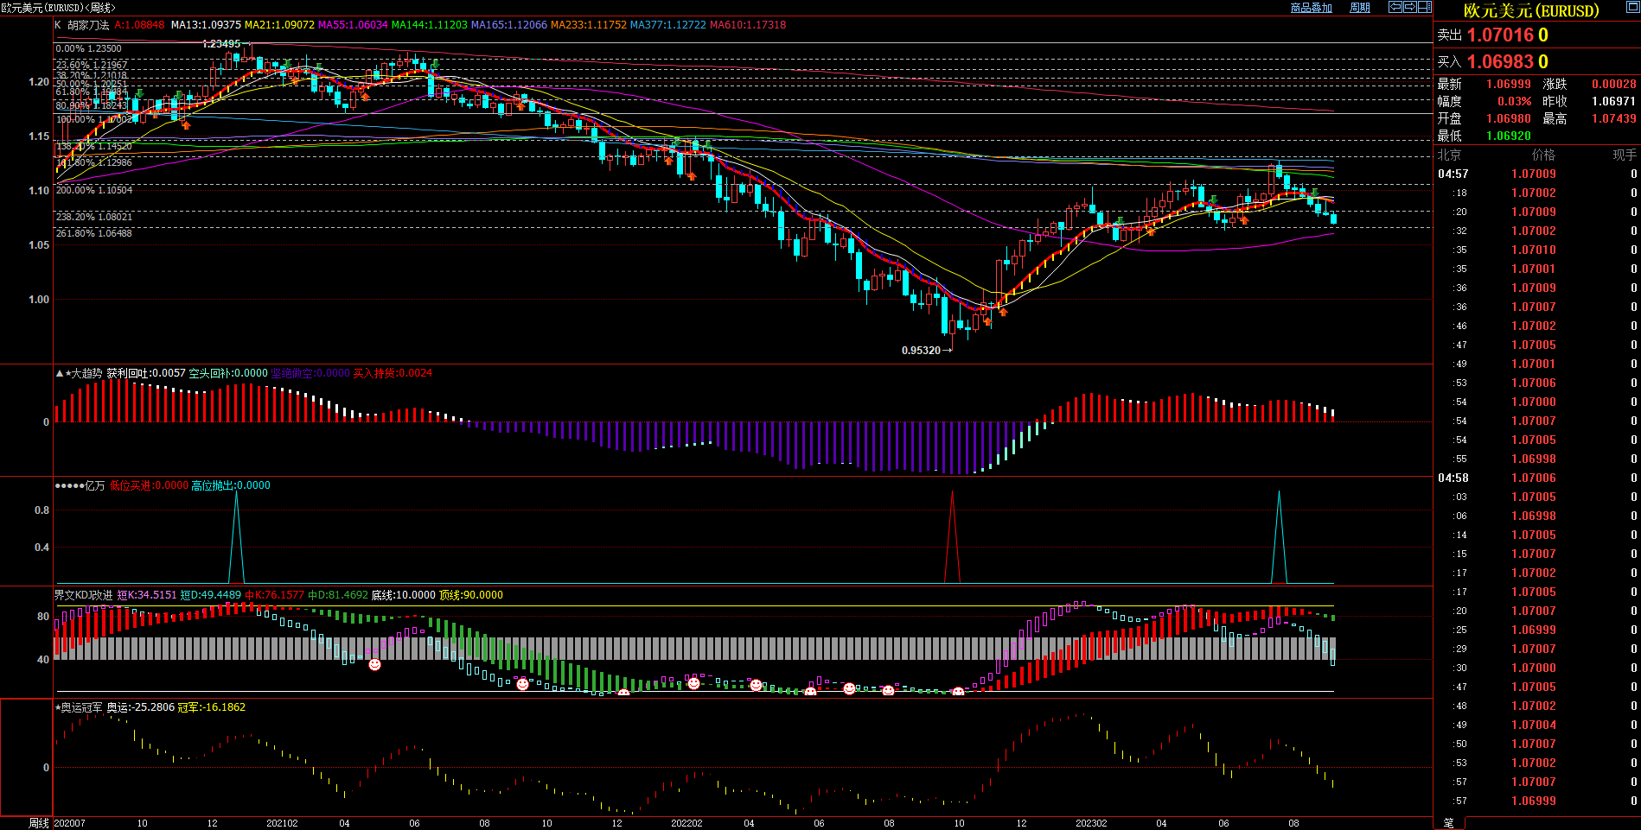Click the star icon beside 奥运冠军
The width and height of the screenshot is (1641, 830).
click(x=58, y=707)
